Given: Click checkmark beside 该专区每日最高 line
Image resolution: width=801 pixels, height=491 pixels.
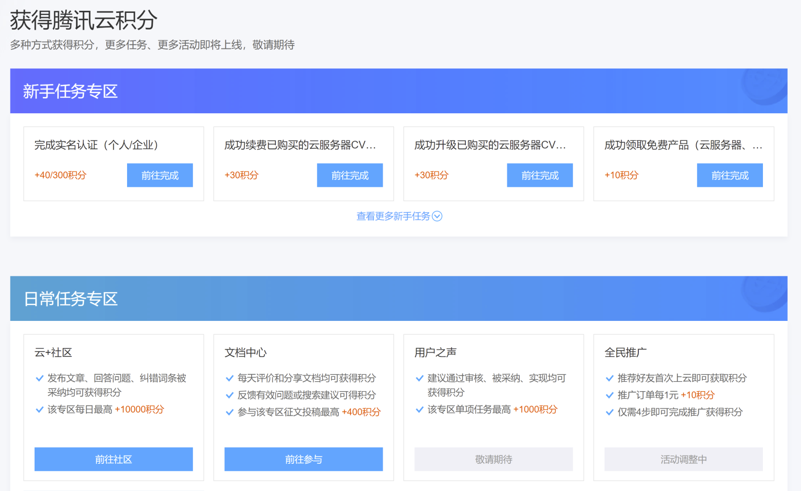Looking at the screenshot, I should coord(40,409).
